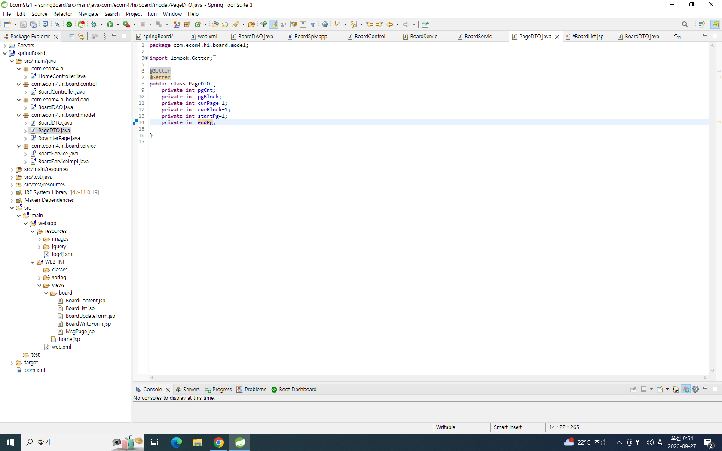Click the Previous Annotation arrow icon

click(x=353, y=24)
